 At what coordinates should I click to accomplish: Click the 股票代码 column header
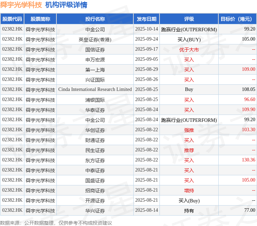pyautogui.click(x=12, y=19)
